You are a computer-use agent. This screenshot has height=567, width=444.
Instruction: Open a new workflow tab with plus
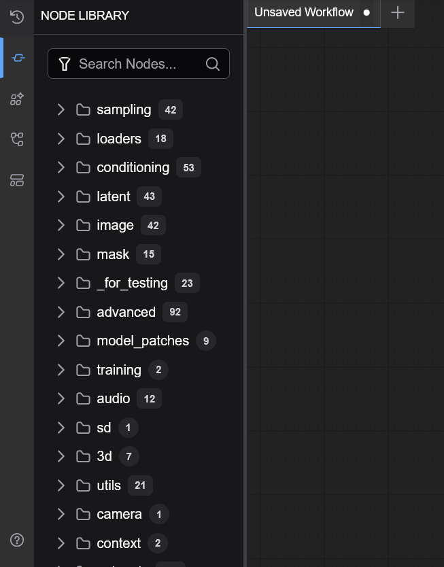click(x=398, y=12)
